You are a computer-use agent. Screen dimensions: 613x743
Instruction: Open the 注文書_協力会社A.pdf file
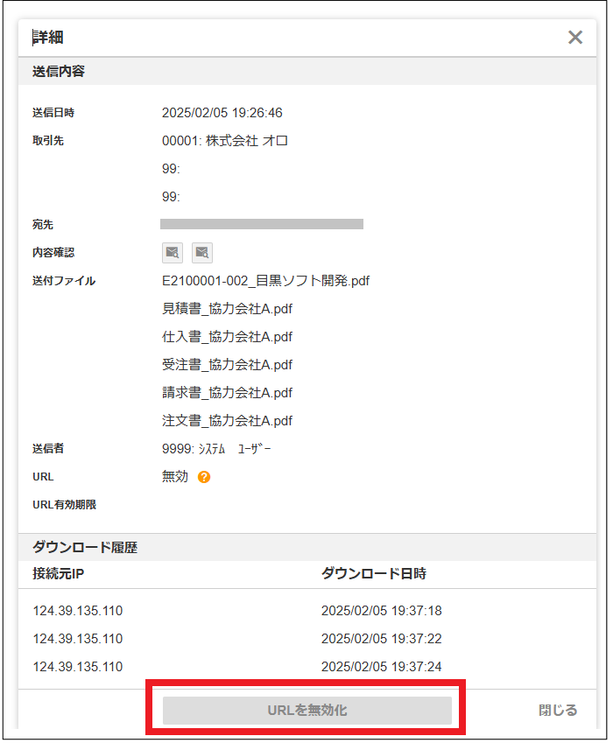(x=227, y=421)
